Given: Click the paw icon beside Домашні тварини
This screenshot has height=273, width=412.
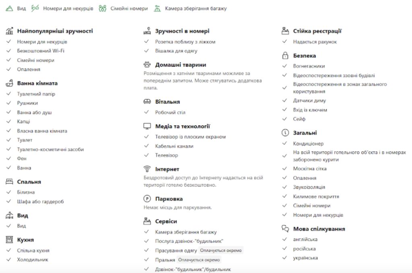Looking at the screenshot, I should (147, 64).
